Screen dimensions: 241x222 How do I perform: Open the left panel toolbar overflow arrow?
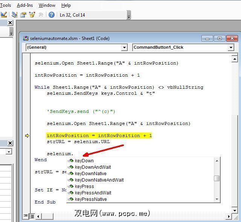point(11,32)
